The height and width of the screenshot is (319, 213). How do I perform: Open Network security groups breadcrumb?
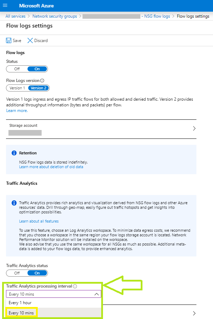(x=55, y=16)
